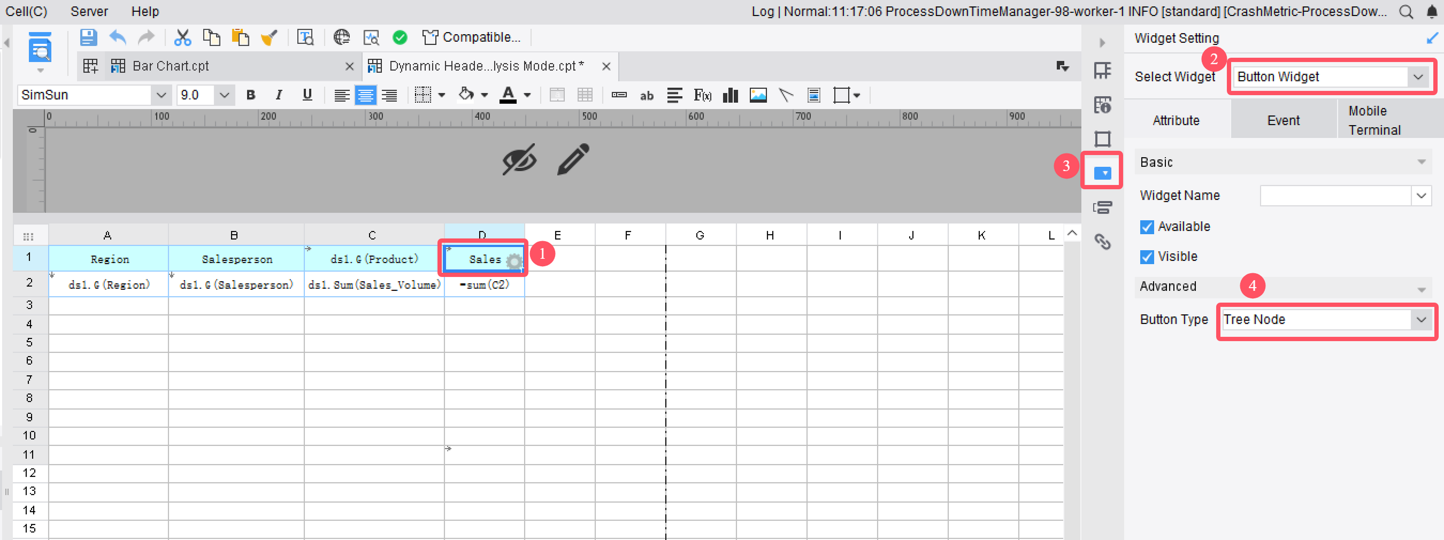Click the data column insert icon
Viewport: 1444px width, 540px height.
[x=619, y=95]
